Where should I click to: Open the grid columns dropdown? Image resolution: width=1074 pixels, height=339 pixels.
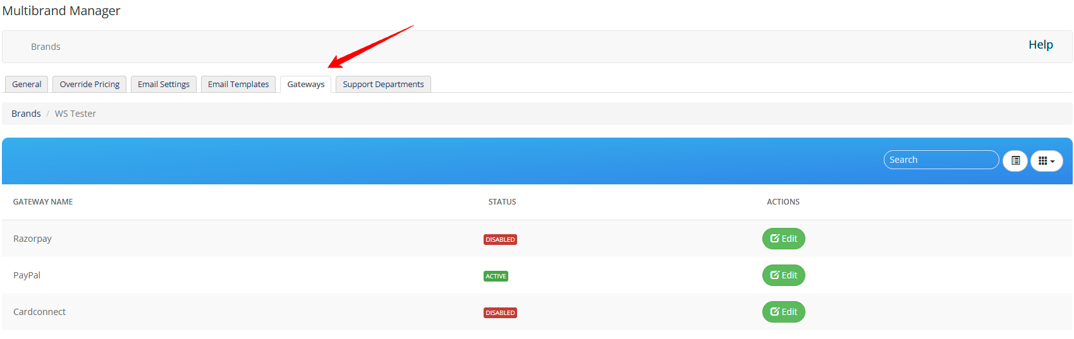(1046, 160)
